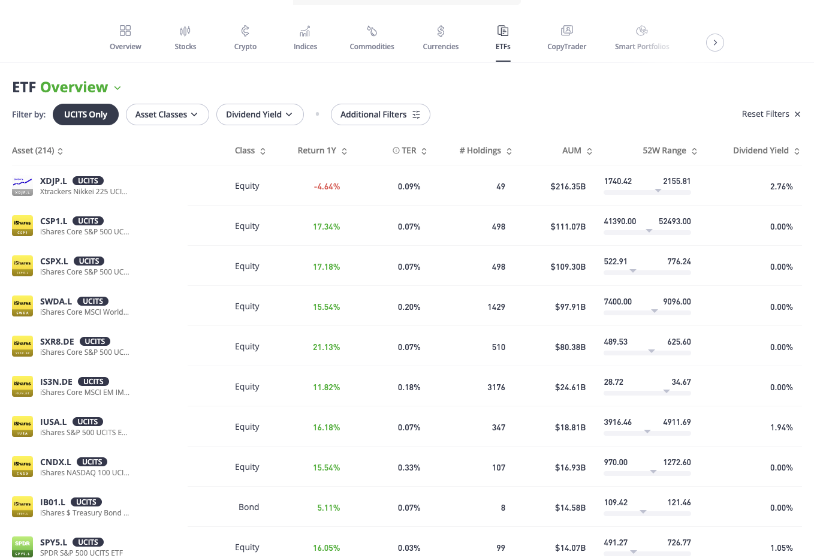This screenshot has height=558, width=814.
Task: Click the IUSA.L iShares logo
Action: [22, 427]
